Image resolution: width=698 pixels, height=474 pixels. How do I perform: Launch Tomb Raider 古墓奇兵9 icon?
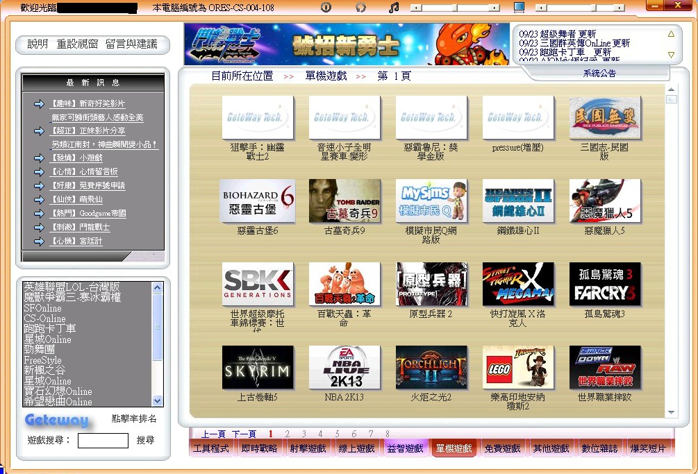point(344,201)
